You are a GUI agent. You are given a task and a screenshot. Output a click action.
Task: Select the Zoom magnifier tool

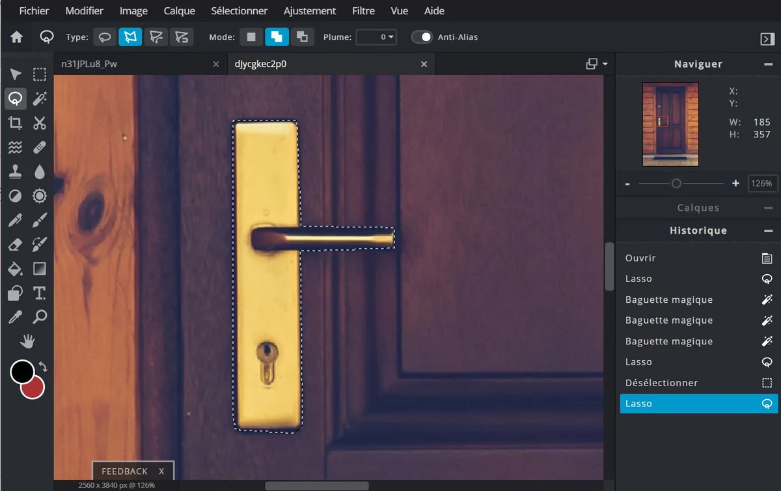point(40,317)
